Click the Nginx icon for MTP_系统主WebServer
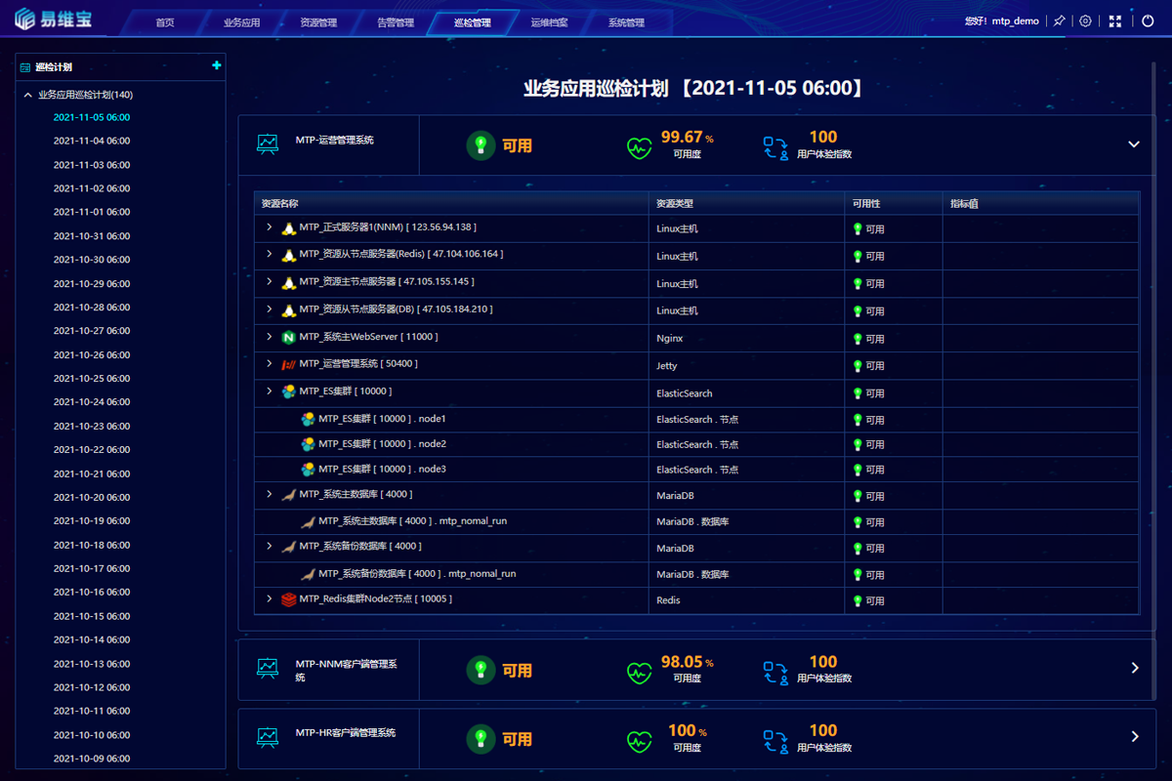This screenshot has width=1172, height=781. pyautogui.click(x=289, y=338)
